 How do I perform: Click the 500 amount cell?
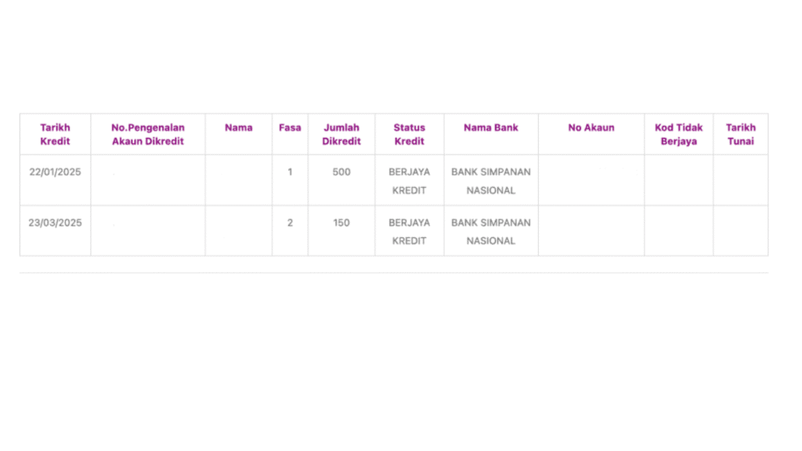tap(341, 172)
